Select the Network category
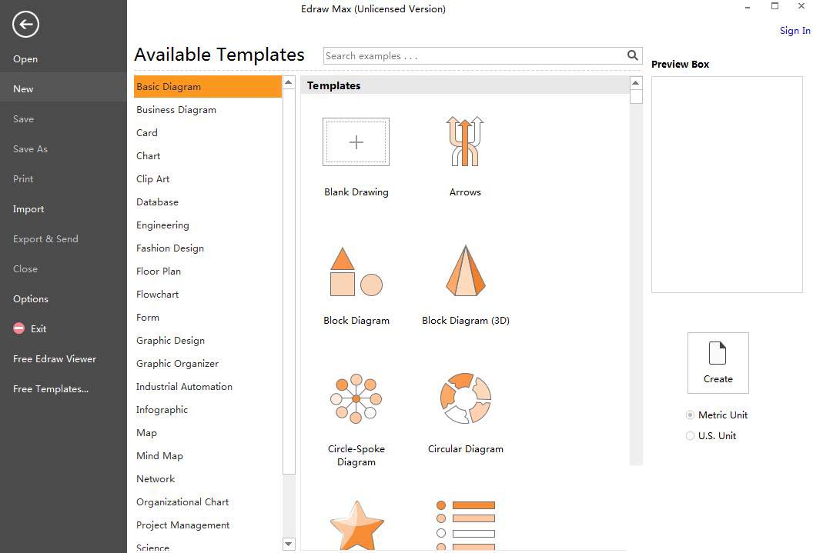813x553 pixels. pos(156,479)
